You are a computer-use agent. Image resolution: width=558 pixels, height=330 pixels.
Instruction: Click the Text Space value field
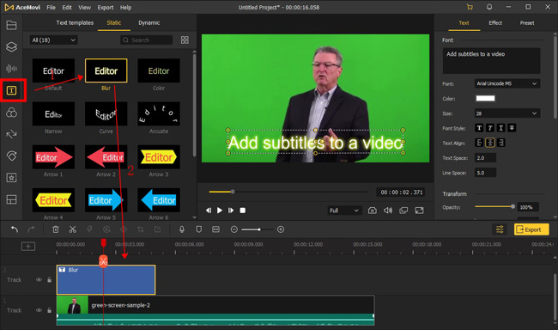click(485, 158)
